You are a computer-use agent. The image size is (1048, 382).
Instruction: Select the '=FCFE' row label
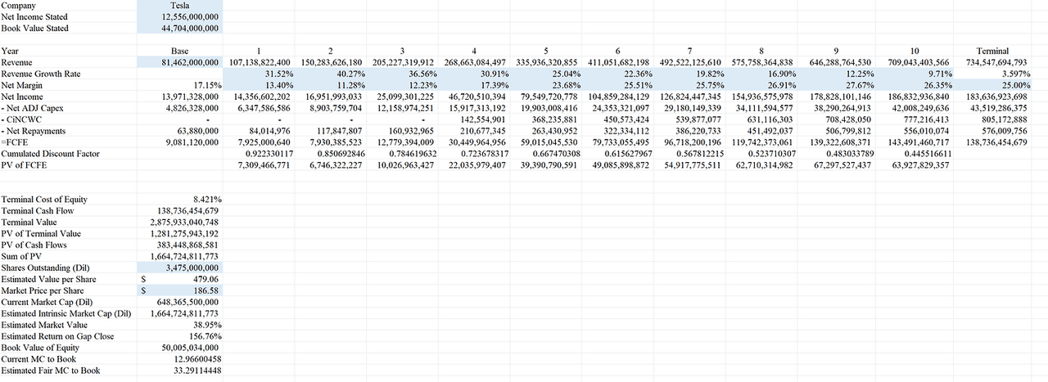[13, 142]
